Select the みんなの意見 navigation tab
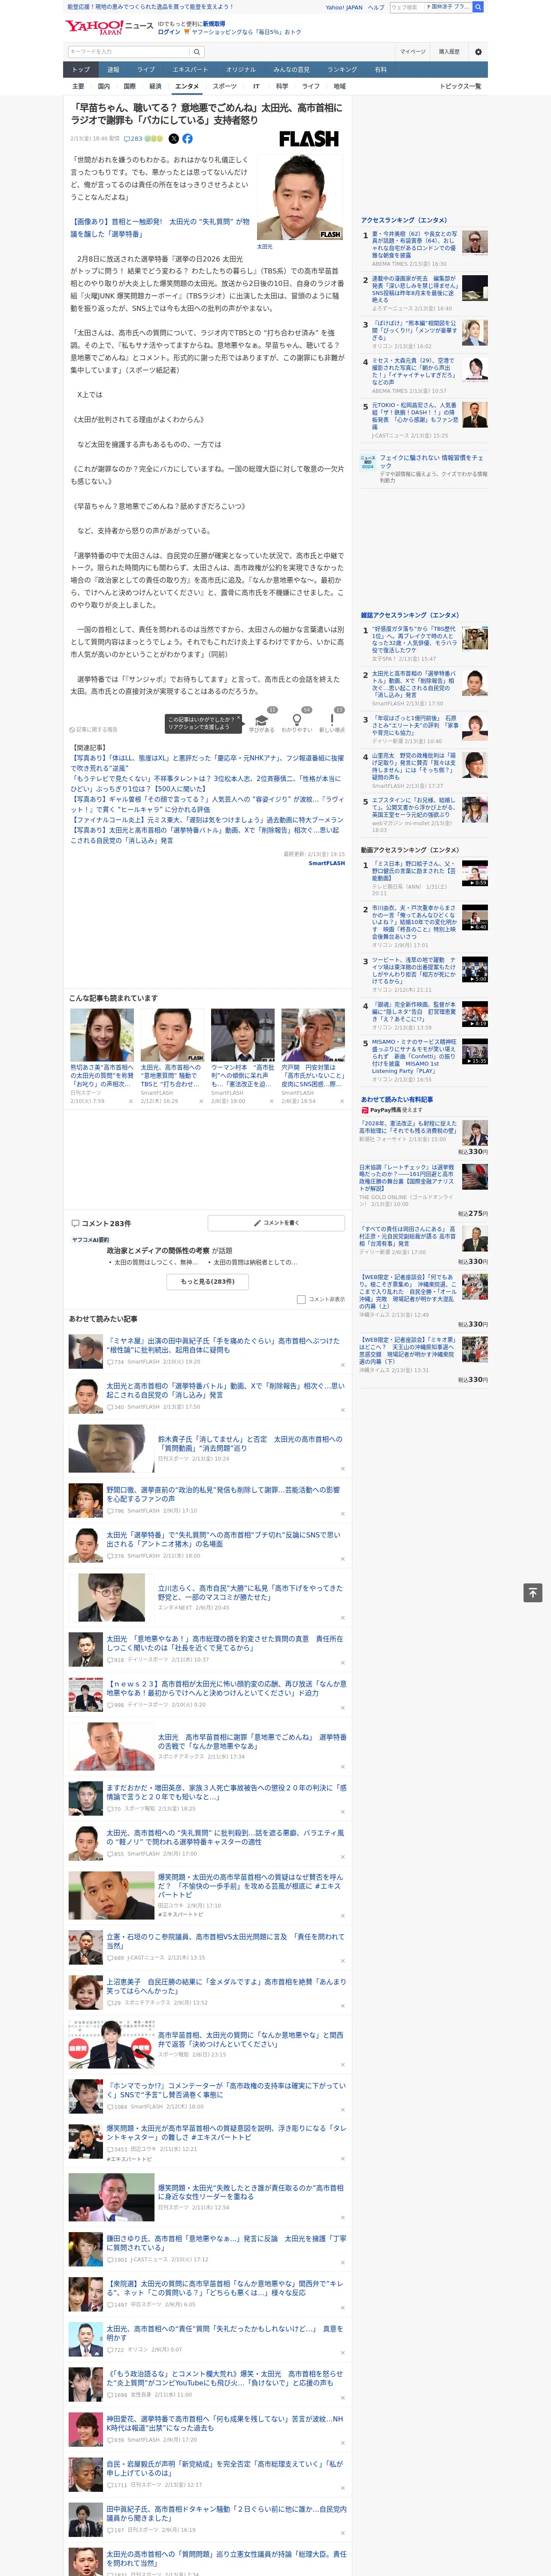This screenshot has width=551, height=2576. coord(291,70)
